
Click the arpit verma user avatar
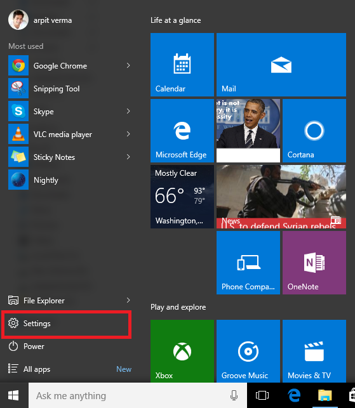pyautogui.click(x=18, y=20)
